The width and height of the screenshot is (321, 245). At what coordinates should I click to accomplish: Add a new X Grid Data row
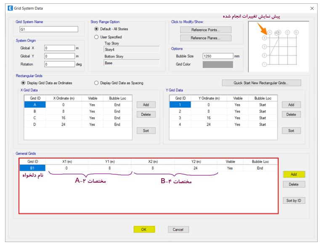(x=146, y=105)
